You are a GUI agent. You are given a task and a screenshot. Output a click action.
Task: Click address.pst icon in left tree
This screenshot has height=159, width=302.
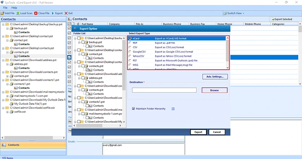tap(11, 64)
